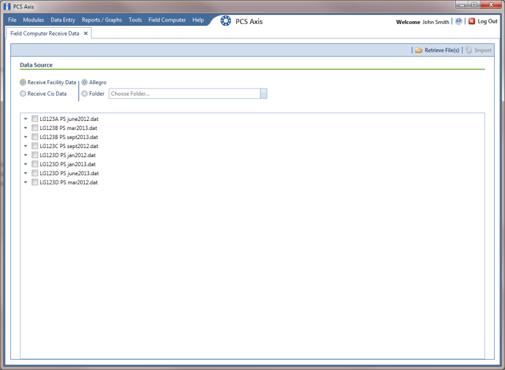Viewport: 505px width, 370px height.
Task: Click the blue help icon beside John Smith
Action: (x=458, y=21)
